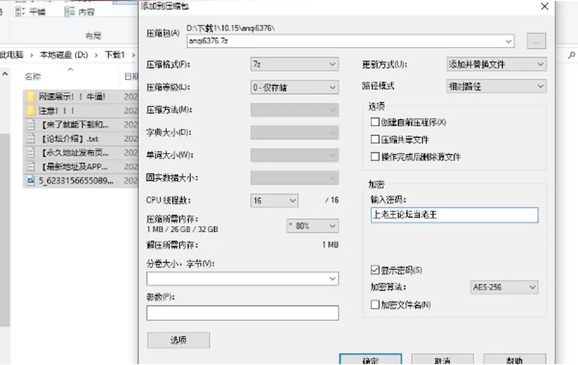Select the 内容 layout icon in Explorer
The height and width of the screenshot is (365, 578).
pyautogui.click(x=70, y=11)
